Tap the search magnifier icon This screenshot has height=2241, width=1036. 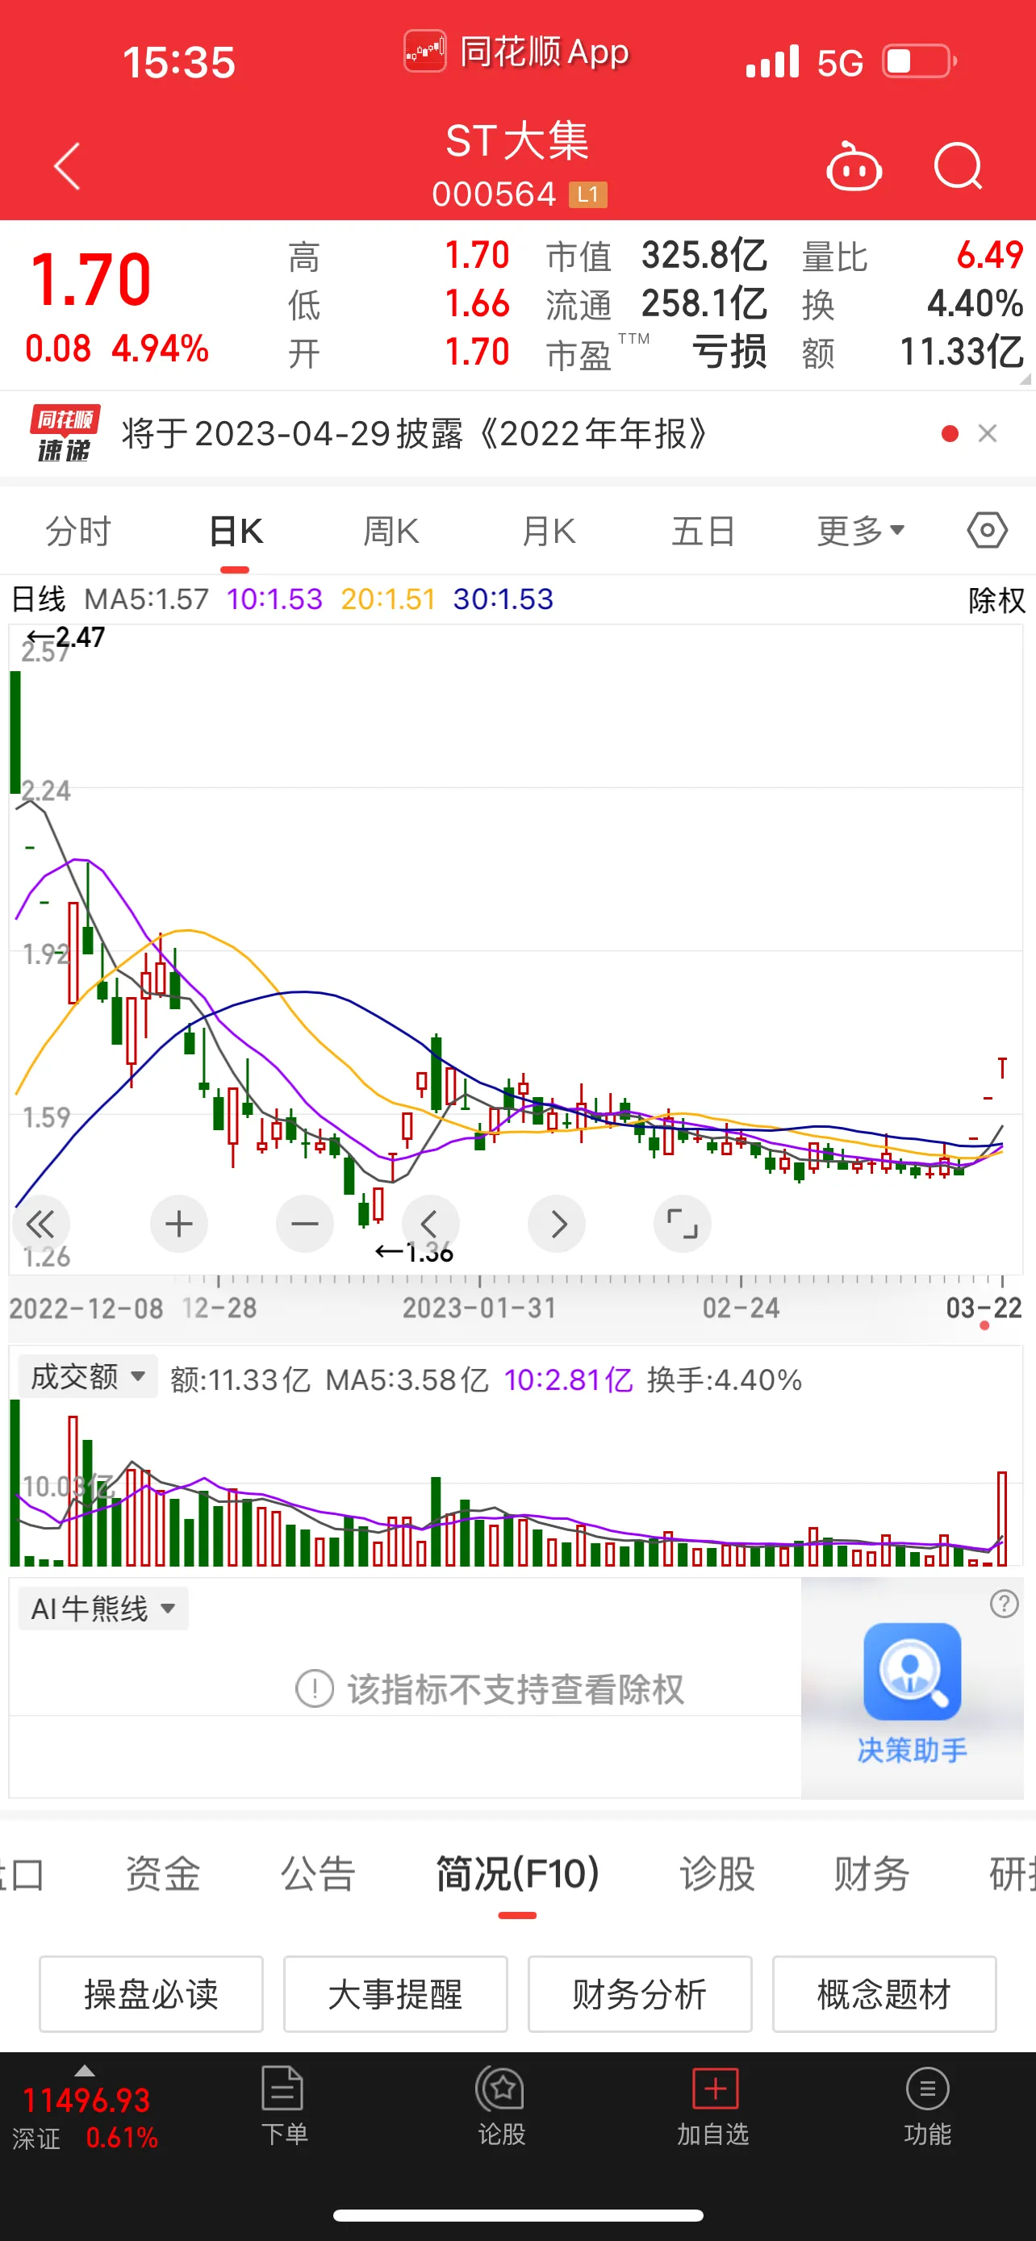pyautogui.click(x=958, y=165)
